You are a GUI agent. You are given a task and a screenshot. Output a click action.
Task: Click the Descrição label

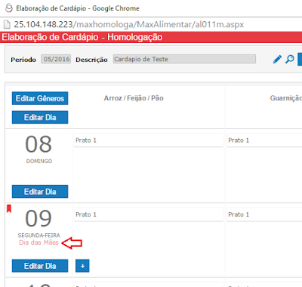pyautogui.click(x=91, y=60)
